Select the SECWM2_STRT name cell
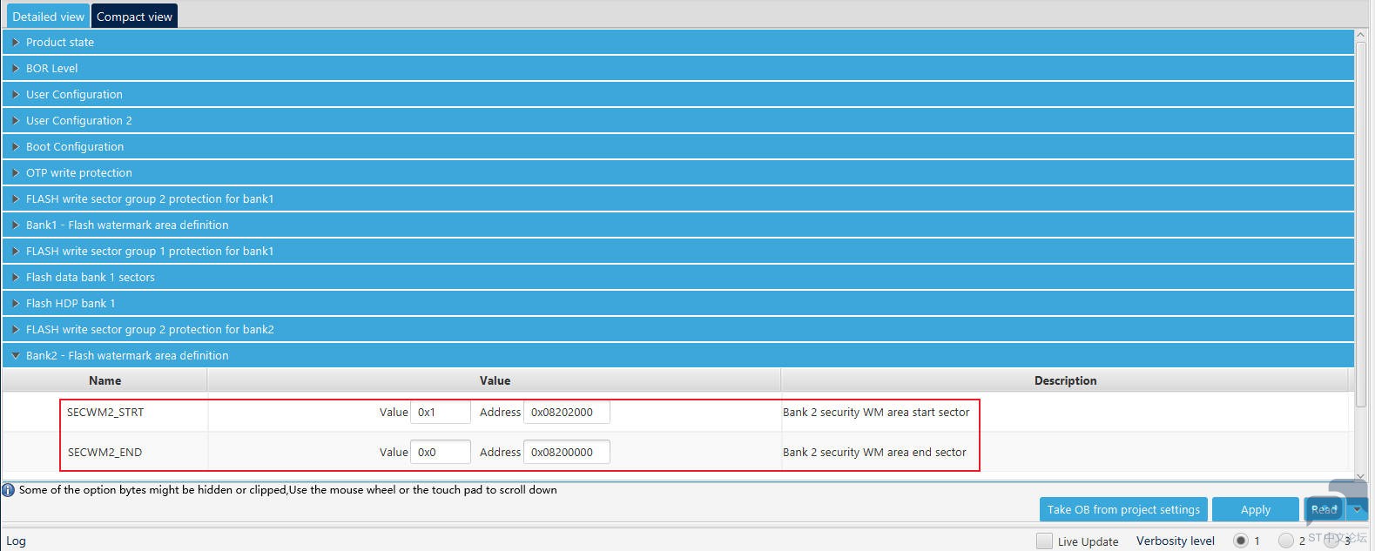The width and height of the screenshot is (1375, 551). coord(105,412)
